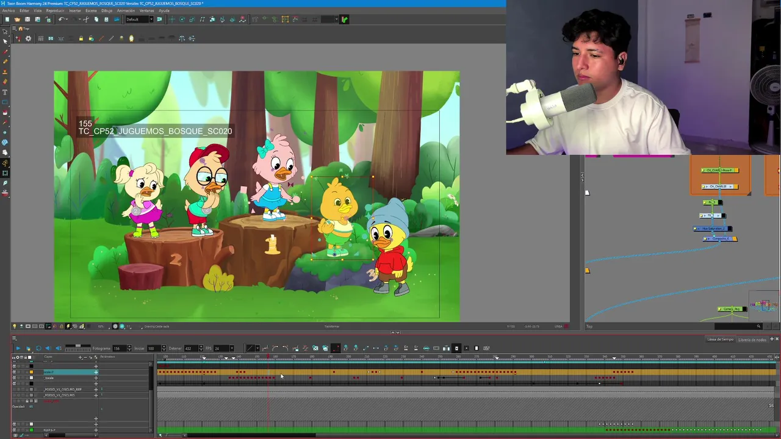Open the Animación menu
Image resolution: width=781 pixels, height=439 pixels.
click(x=126, y=10)
